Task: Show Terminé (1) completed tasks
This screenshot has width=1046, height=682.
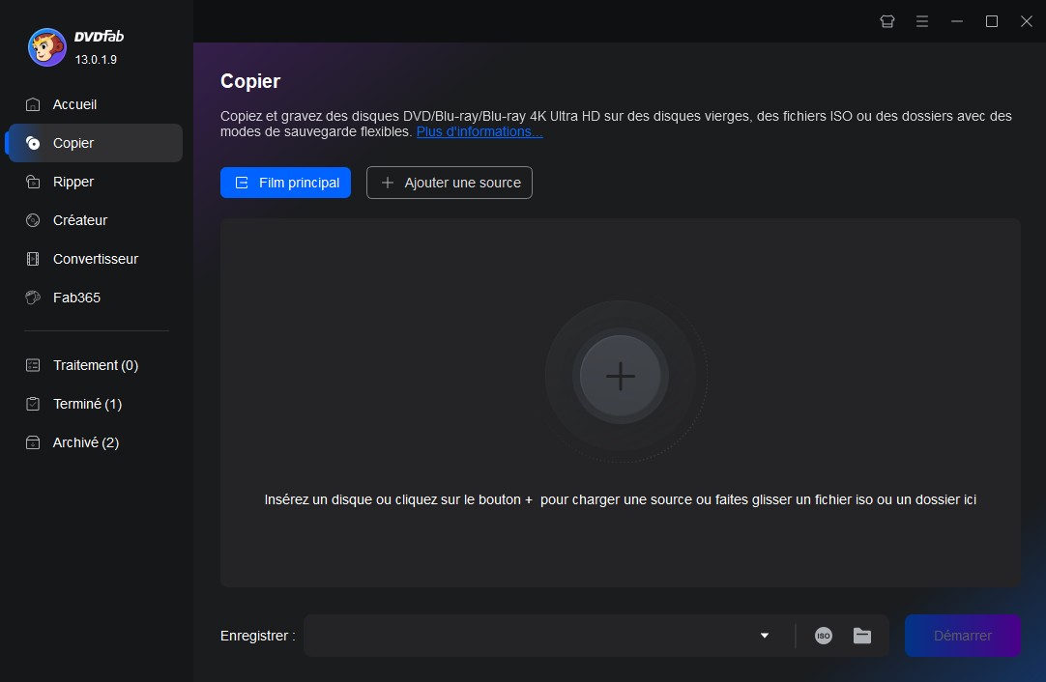Action: [94, 404]
